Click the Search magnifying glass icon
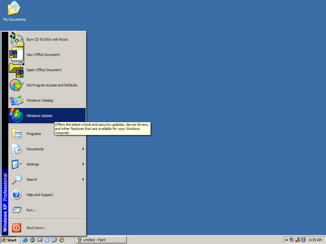Screen dimensions: 326x244 pyautogui.click(x=17, y=179)
